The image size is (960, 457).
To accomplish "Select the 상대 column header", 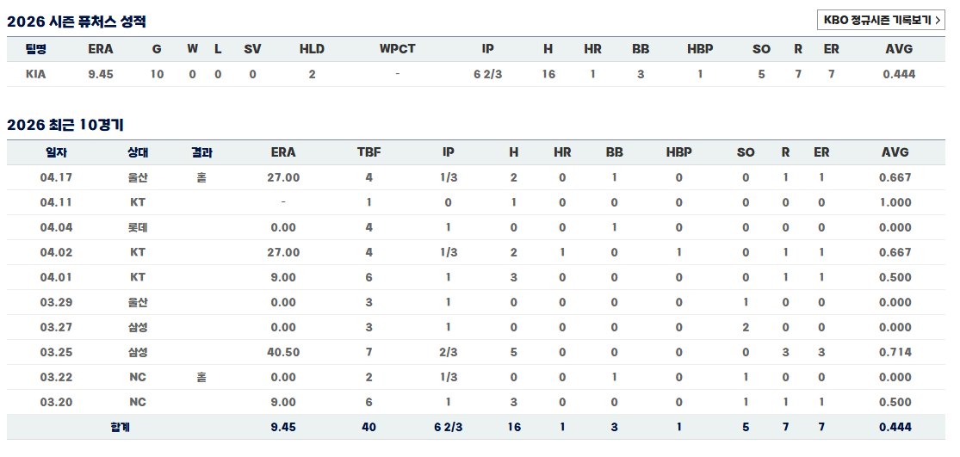I will coord(138,152).
